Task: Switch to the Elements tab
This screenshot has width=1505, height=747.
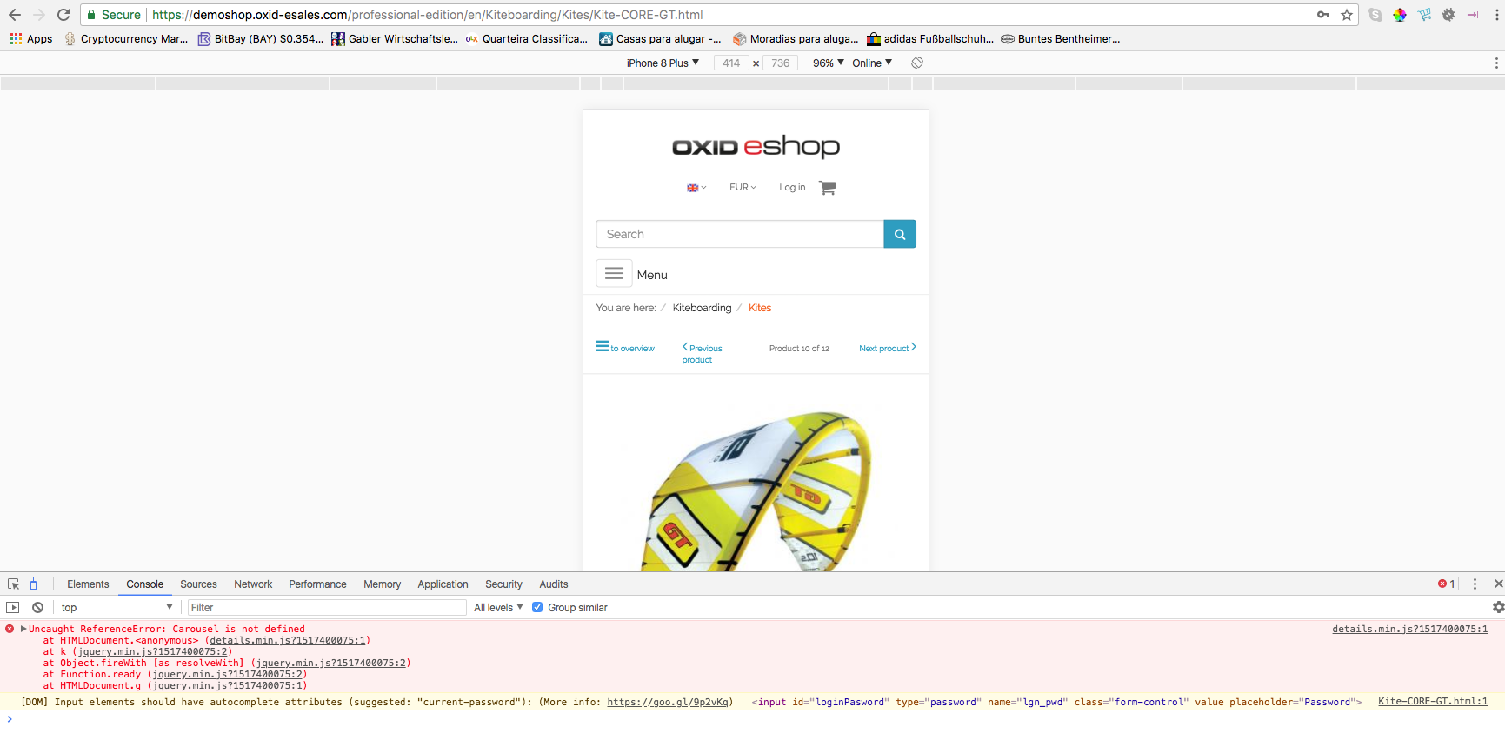Action: point(88,584)
